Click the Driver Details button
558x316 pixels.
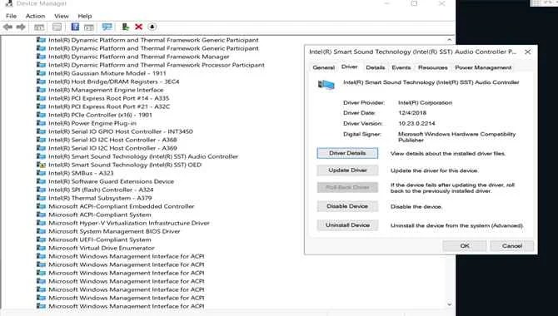(347, 153)
